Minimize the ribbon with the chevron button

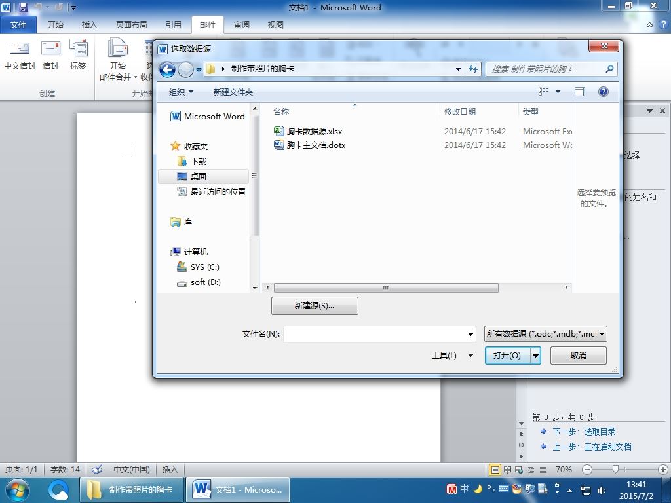click(649, 25)
